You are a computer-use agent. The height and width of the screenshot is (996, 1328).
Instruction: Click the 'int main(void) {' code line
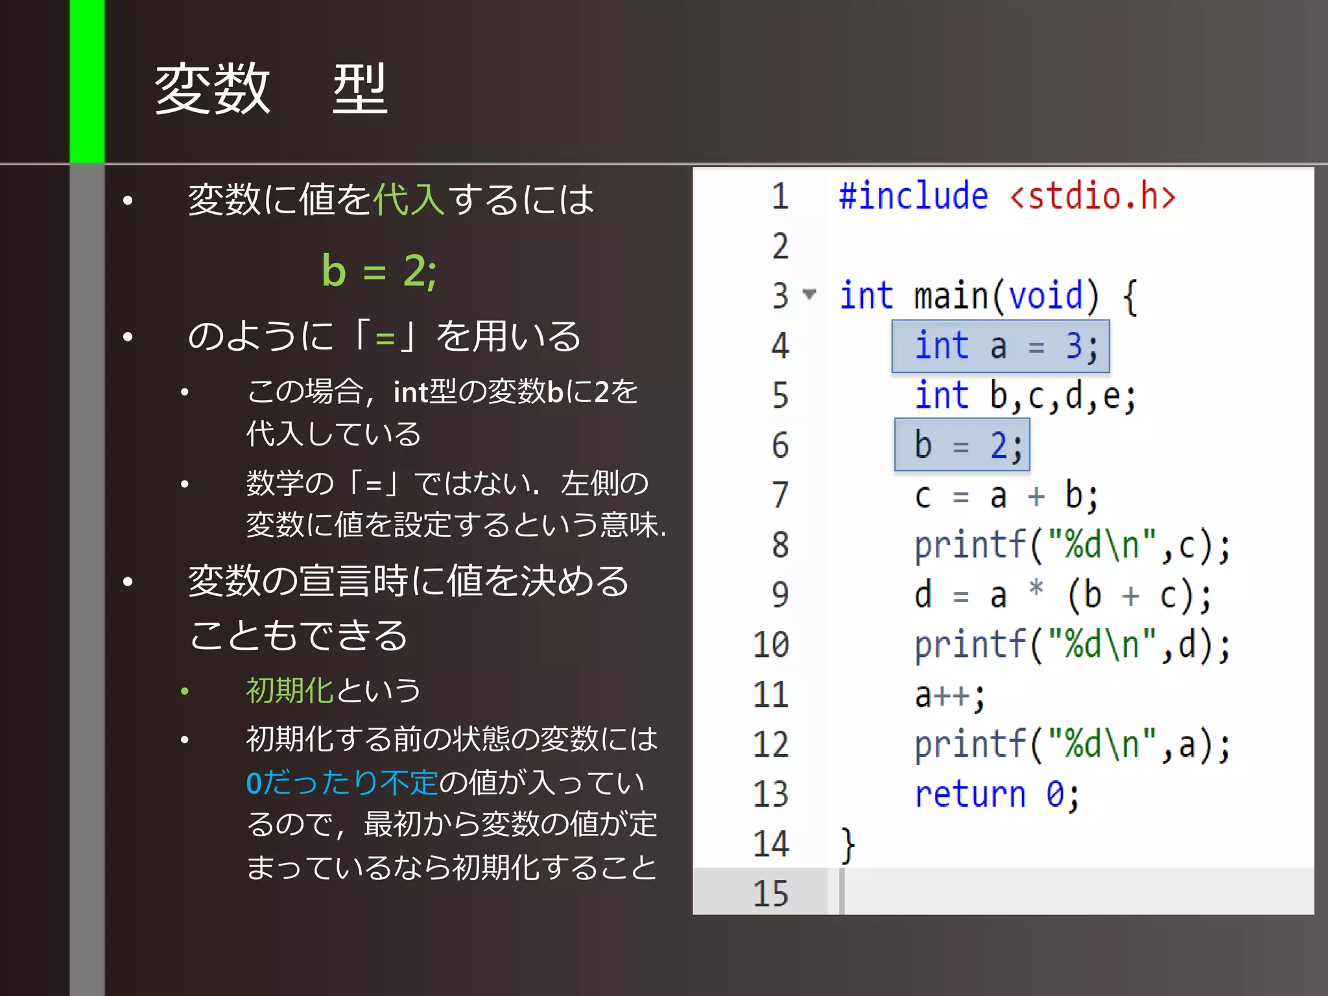988,296
